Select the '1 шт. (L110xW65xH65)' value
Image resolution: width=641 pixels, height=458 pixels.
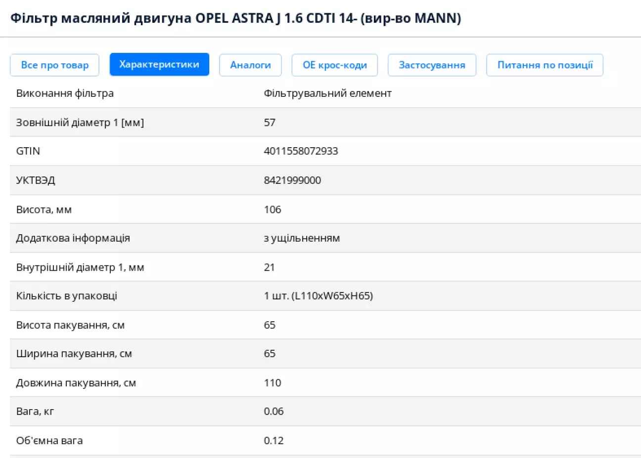[319, 296]
